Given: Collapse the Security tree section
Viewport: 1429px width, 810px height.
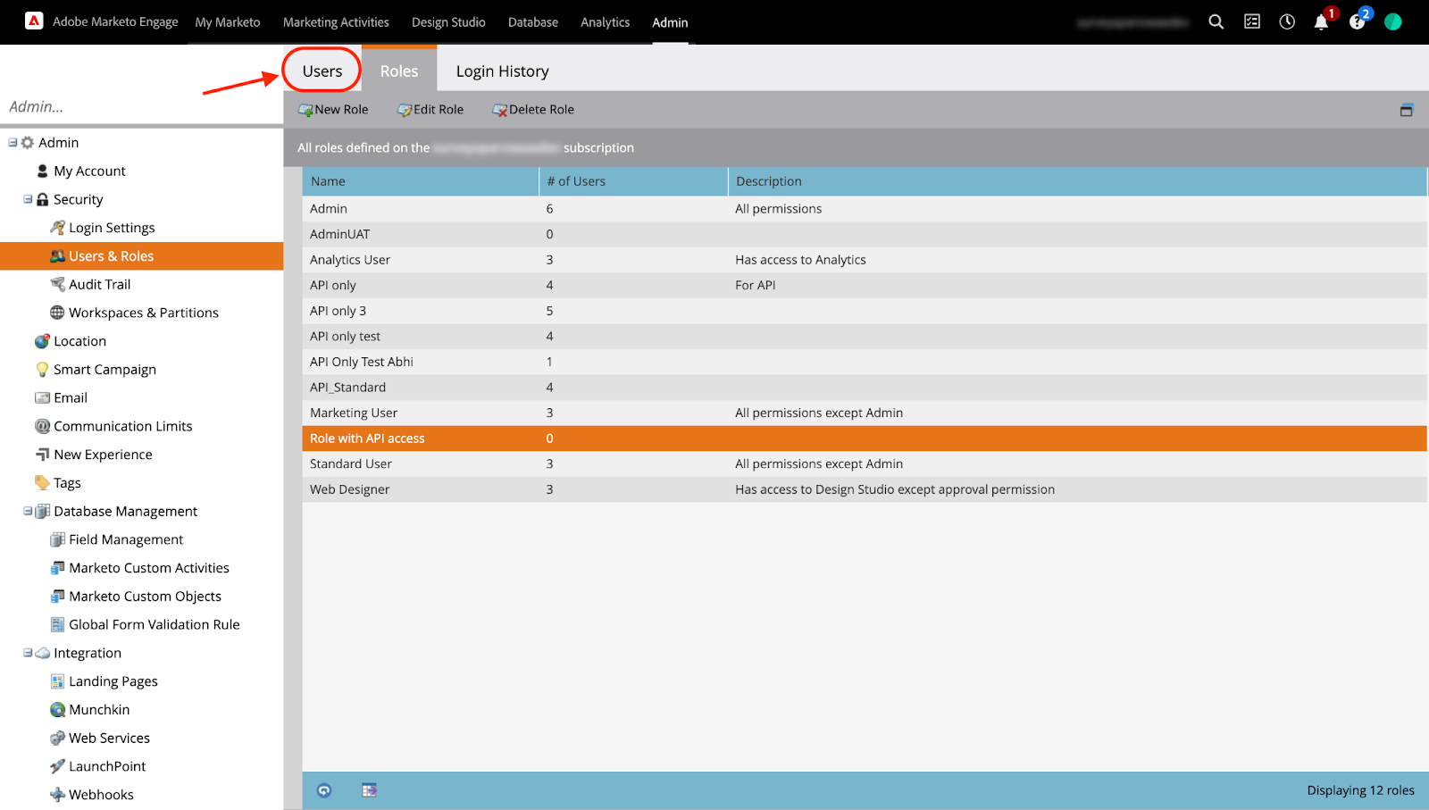Looking at the screenshot, I should 28,199.
